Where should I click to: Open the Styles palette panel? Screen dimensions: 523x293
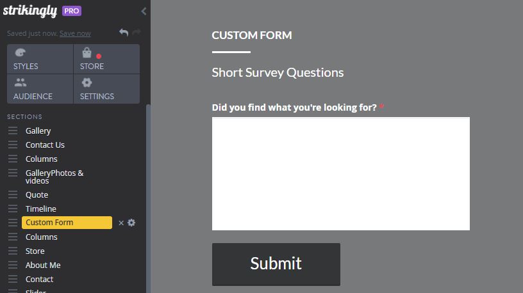click(40, 59)
